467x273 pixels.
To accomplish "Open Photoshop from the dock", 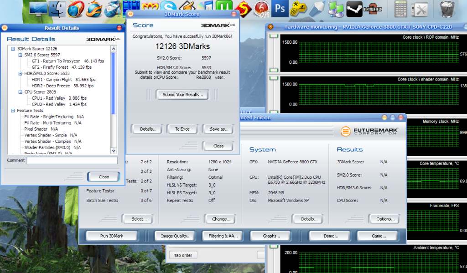I will click(279, 9).
